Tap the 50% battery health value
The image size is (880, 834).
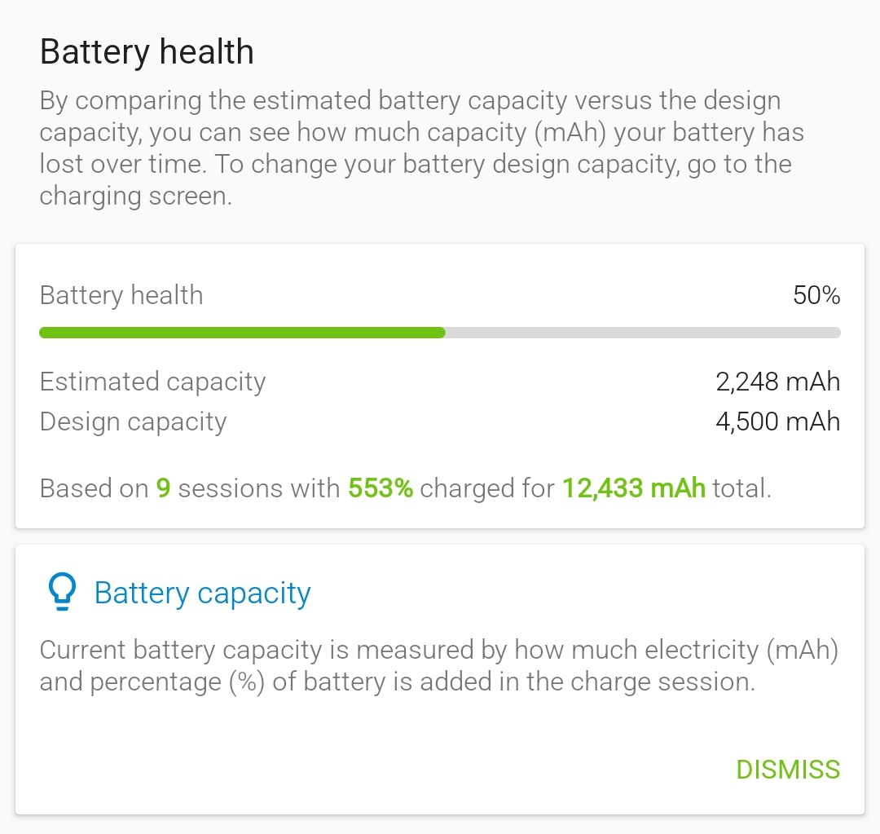click(816, 295)
